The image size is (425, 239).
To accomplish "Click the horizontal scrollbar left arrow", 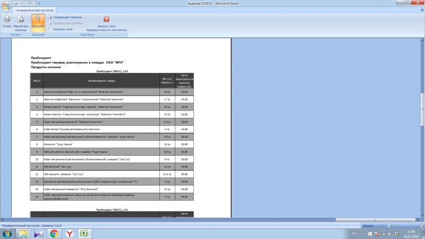I will tap(2, 220).
